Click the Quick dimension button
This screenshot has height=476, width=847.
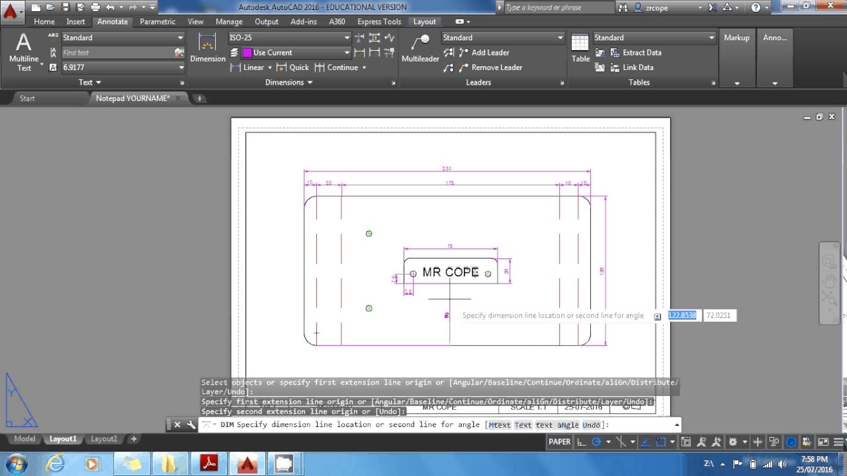292,67
